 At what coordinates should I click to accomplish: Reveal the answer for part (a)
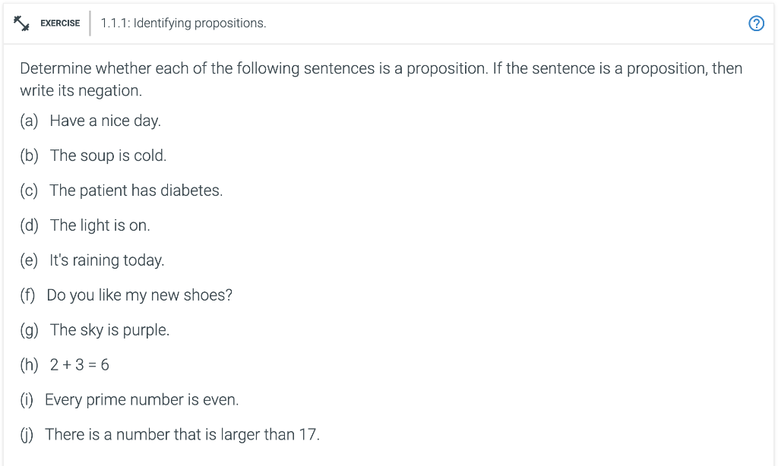pyautogui.click(x=105, y=120)
